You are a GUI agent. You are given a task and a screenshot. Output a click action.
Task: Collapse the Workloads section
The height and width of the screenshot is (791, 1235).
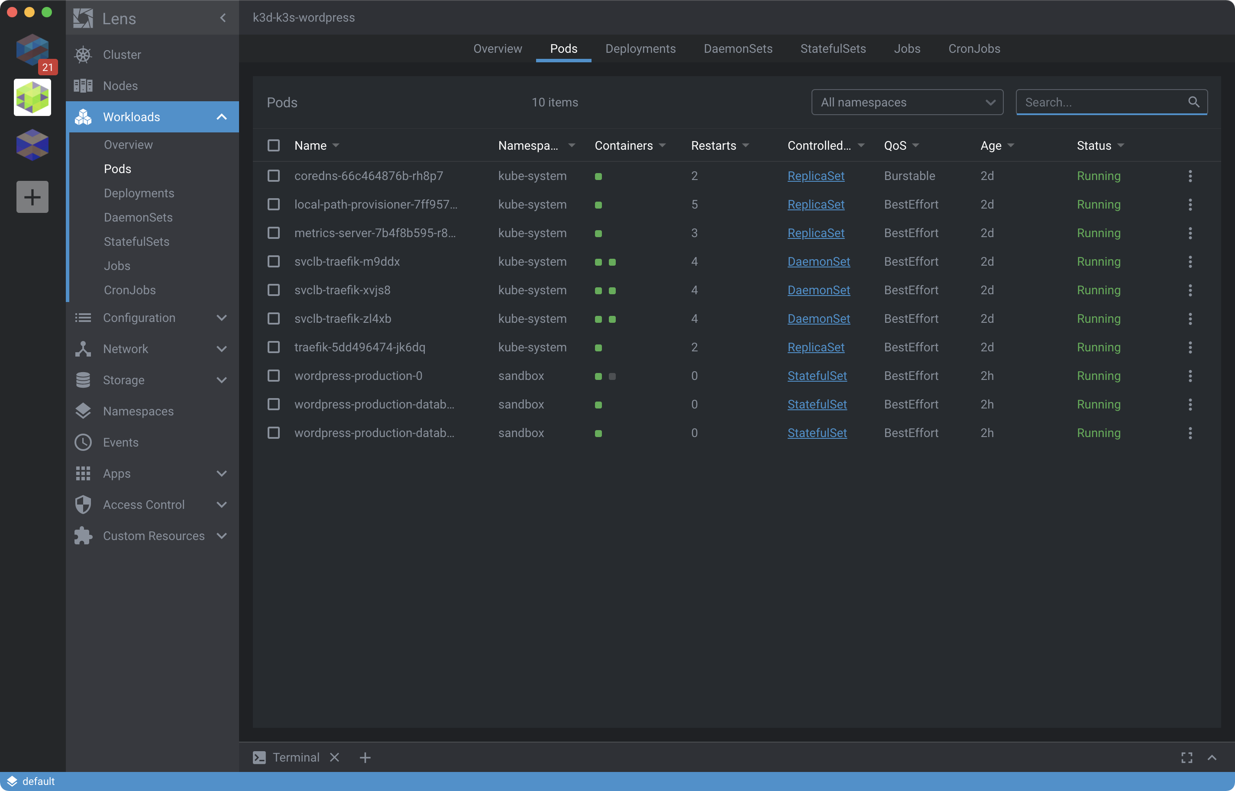(222, 117)
